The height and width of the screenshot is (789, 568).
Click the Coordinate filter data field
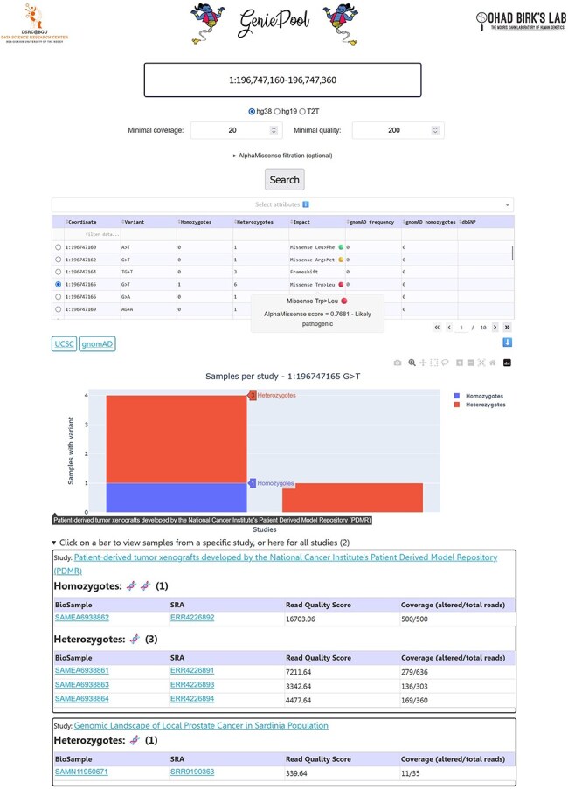(x=93, y=234)
